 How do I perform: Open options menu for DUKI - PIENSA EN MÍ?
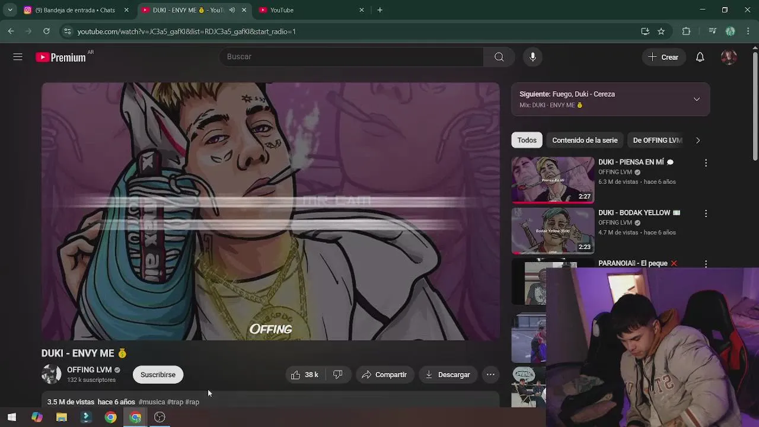tap(706, 162)
